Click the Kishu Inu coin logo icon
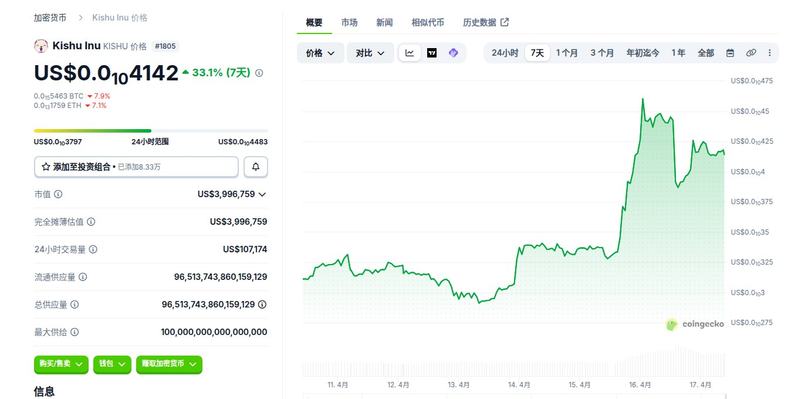 pyautogui.click(x=41, y=46)
